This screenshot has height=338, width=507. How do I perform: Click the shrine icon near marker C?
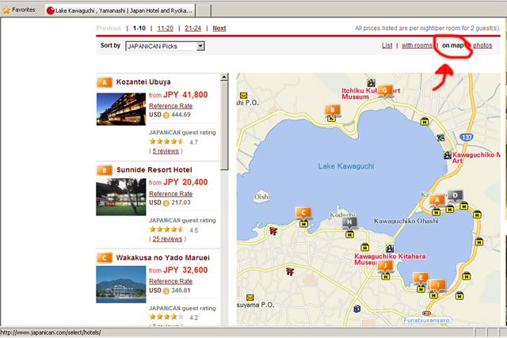273,230
